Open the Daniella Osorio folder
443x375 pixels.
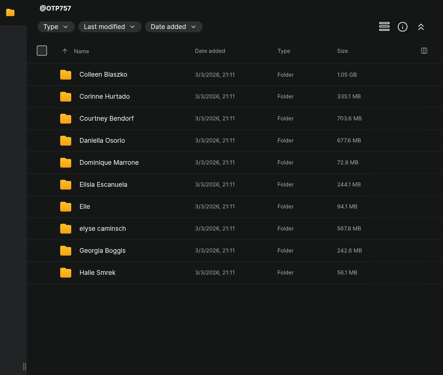pyautogui.click(x=102, y=141)
